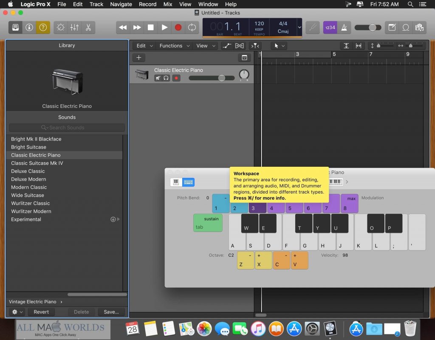The image size is (435, 340).
Task: Click the Rewind transport button
Action: 123,28
